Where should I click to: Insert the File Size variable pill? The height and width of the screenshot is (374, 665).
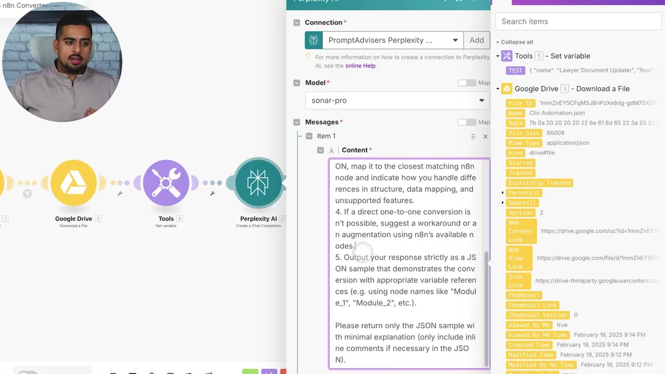[x=524, y=133]
